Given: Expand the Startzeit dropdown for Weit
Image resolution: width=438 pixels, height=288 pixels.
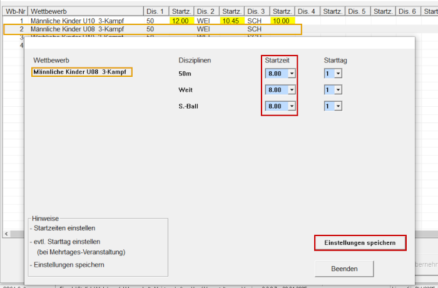Looking at the screenshot, I should [291, 90].
